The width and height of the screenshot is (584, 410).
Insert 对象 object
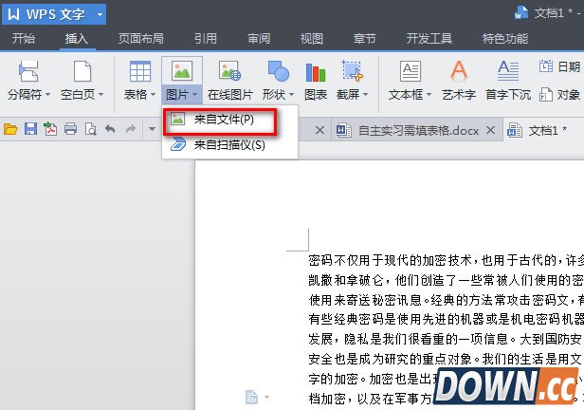click(x=559, y=95)
